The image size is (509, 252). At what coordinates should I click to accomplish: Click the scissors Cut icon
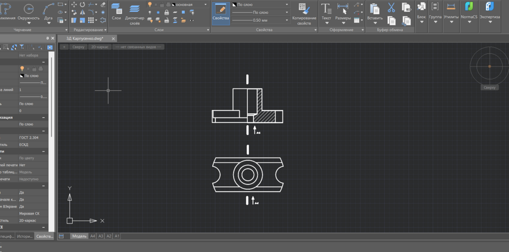(391, 8)
